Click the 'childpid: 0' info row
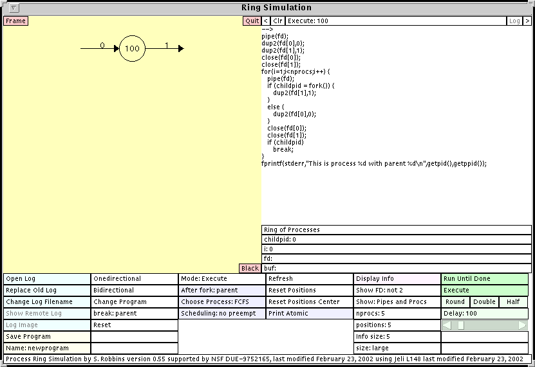 coord(397,240)
